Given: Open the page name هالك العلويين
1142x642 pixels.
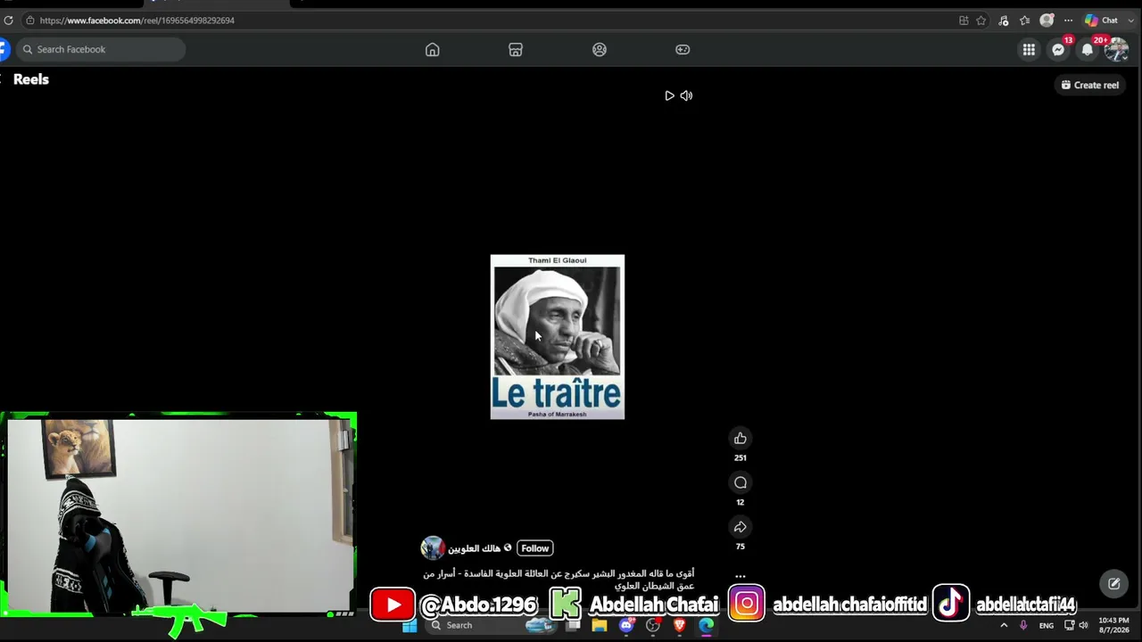Looking at the screenshot, I should (x=474, y=548).
